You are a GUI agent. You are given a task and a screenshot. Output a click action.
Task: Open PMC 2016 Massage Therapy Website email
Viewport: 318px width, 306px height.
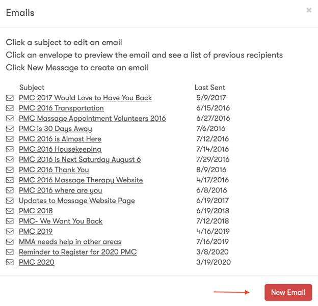click(81, 180)
